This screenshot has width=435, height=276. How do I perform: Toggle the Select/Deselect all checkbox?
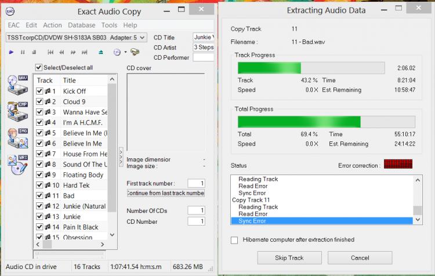39,67
